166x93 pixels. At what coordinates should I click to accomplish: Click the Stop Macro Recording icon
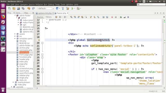coord(116,17)
